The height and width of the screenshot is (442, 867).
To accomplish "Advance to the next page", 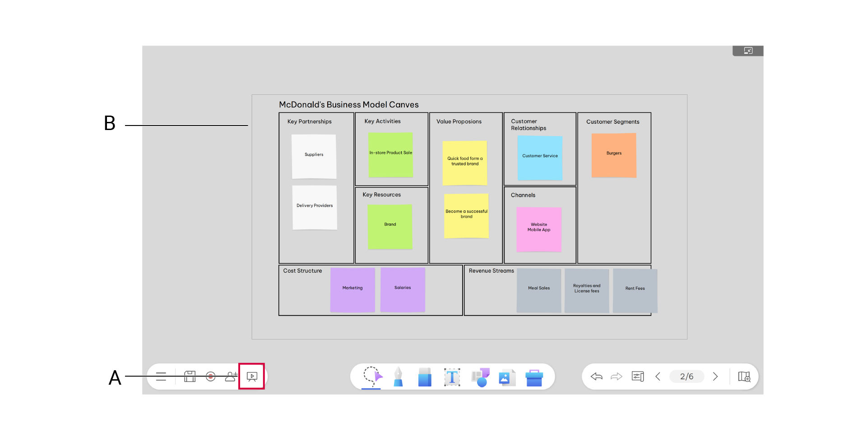I will [x=715, y=377].
